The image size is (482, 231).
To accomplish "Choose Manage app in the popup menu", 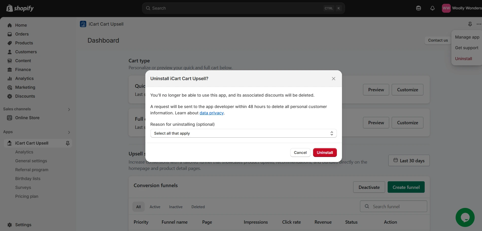I will [x=467, y=37].
